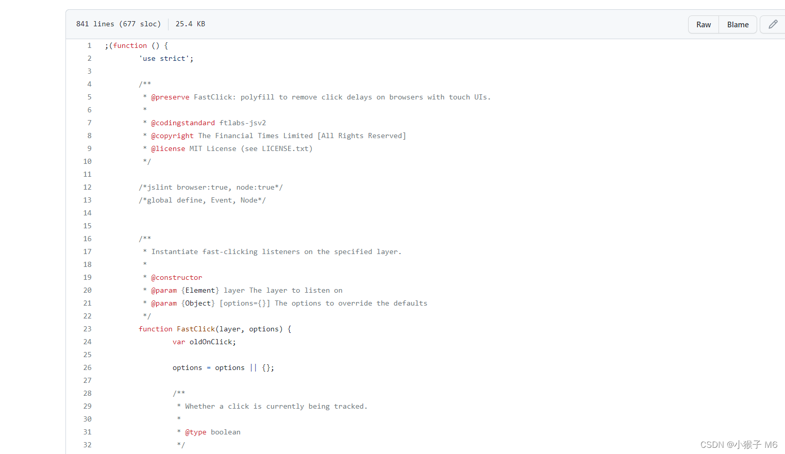
Task: Click 'Instantiate fast-clicking listeners' comment line
Action: pyautogui.click(x=276, y=251)
